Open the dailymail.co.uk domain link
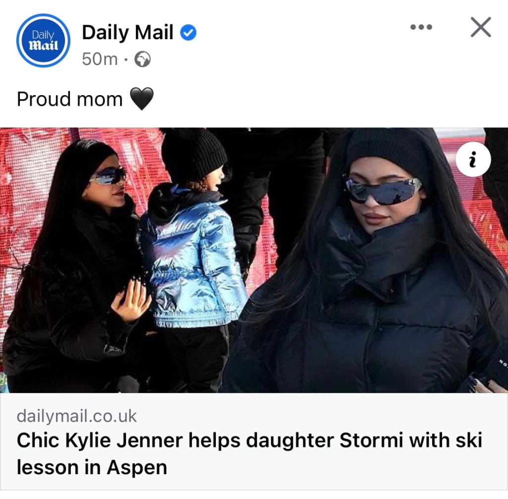Screen dimensions: 508x499 coord(77,416)
